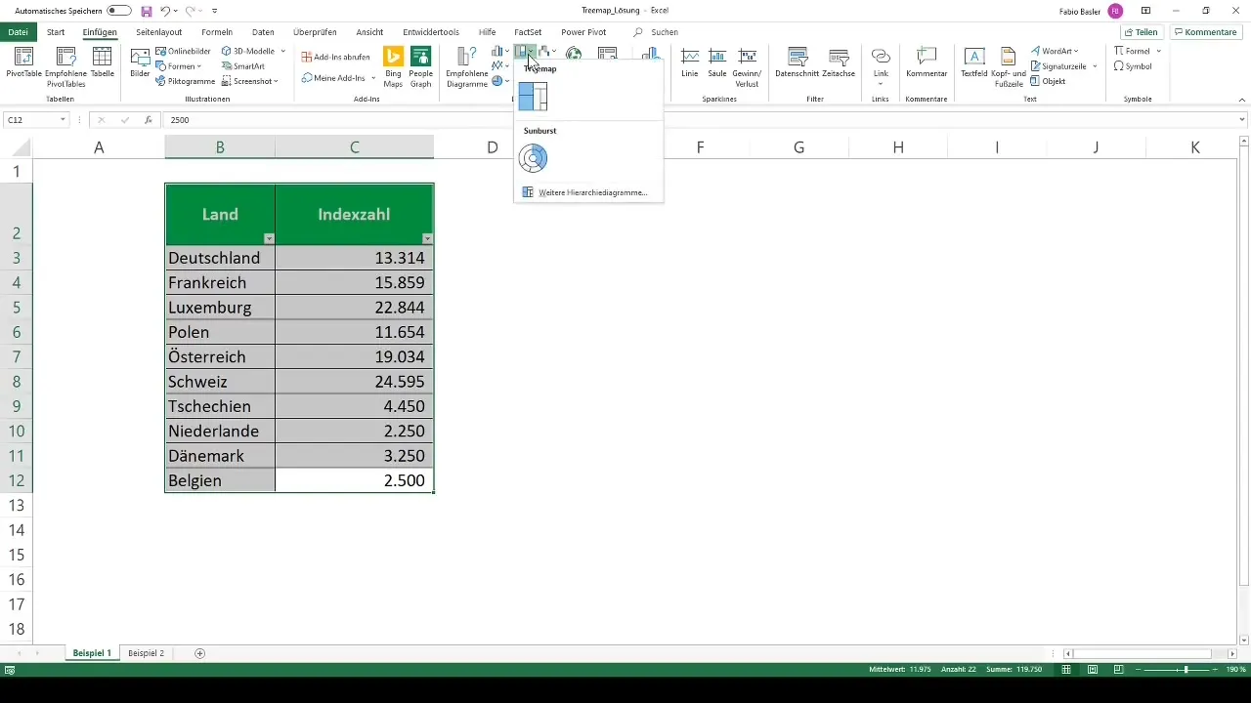The width and height of the screenshot is (1251, 703).
Task: Insert a Säule sparkline
Action: [717, 62]
